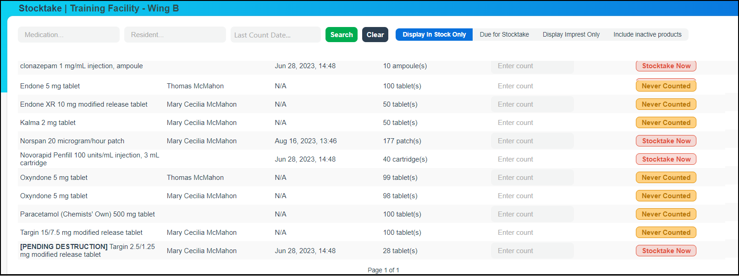The width and height of the screenshot is (739, 276).
Task: Enter count field for Endone XR 10 mg
Action: click(x=532, y=104)
